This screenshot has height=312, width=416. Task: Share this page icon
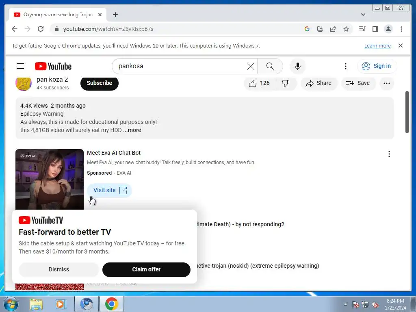tap(333, 29)
